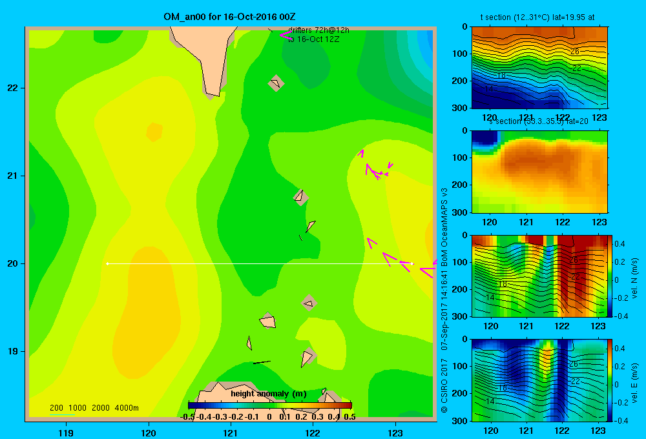This screenshot has height=439, width=646.
Task: Open the northward velocity section panel
Action: 539,276
